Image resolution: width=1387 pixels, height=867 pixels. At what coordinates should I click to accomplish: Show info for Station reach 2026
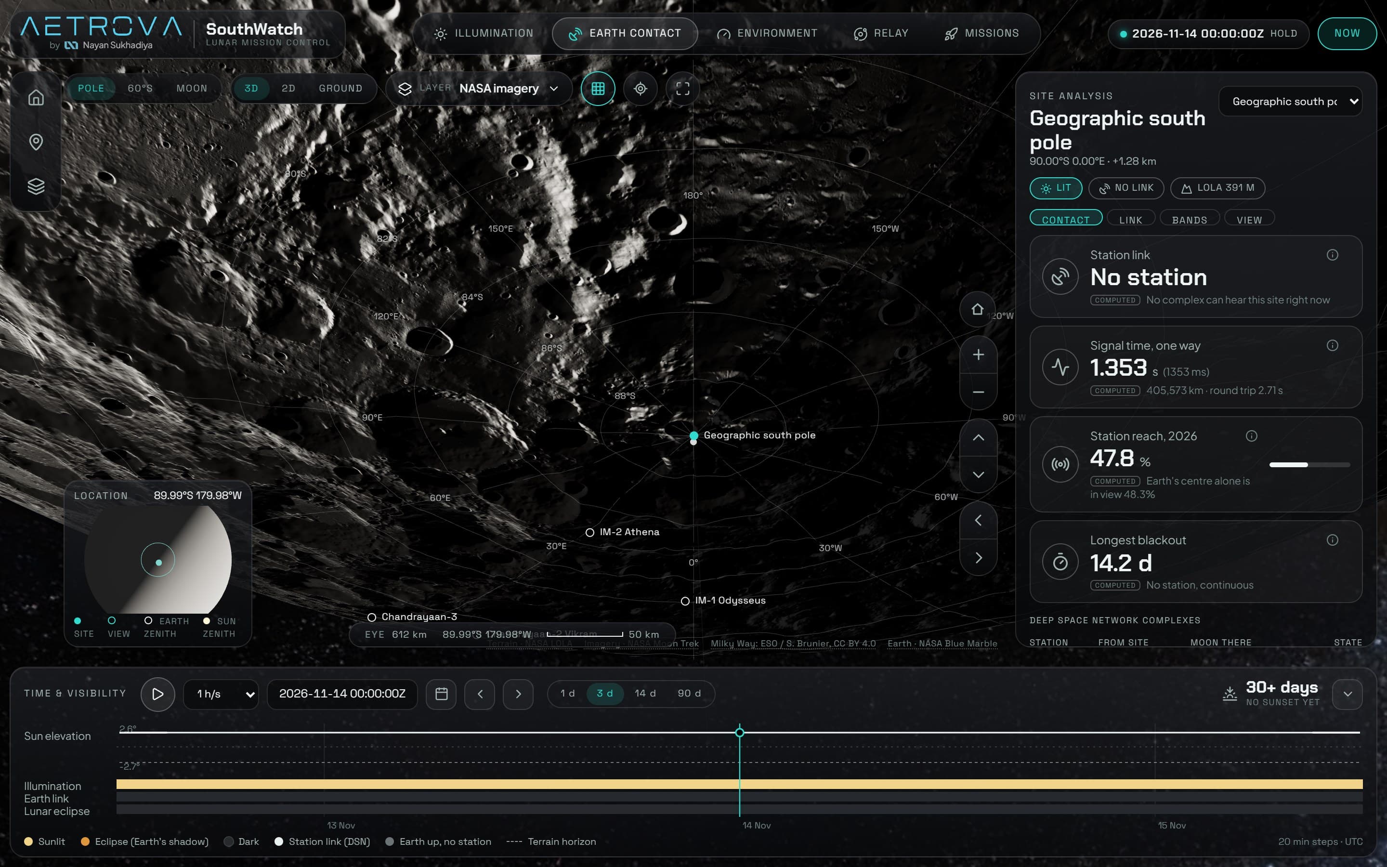[x=1251, y=436]
